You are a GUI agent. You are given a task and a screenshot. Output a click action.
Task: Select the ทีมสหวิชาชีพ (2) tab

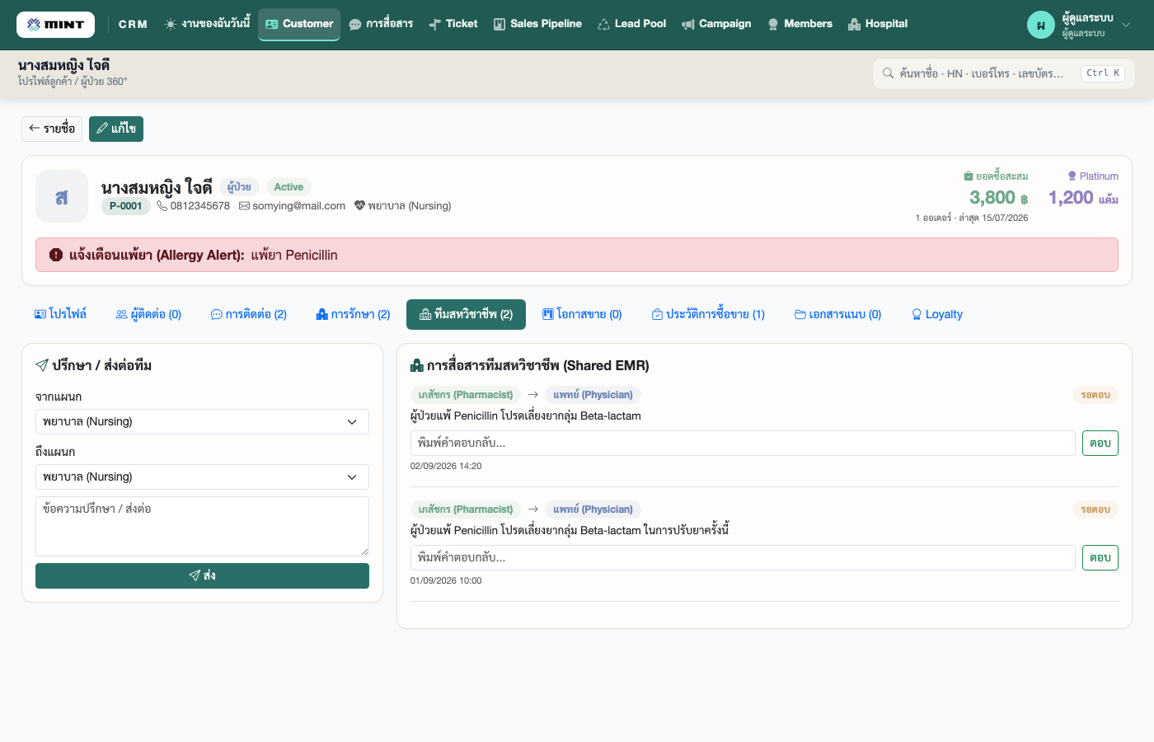[466, 314]
